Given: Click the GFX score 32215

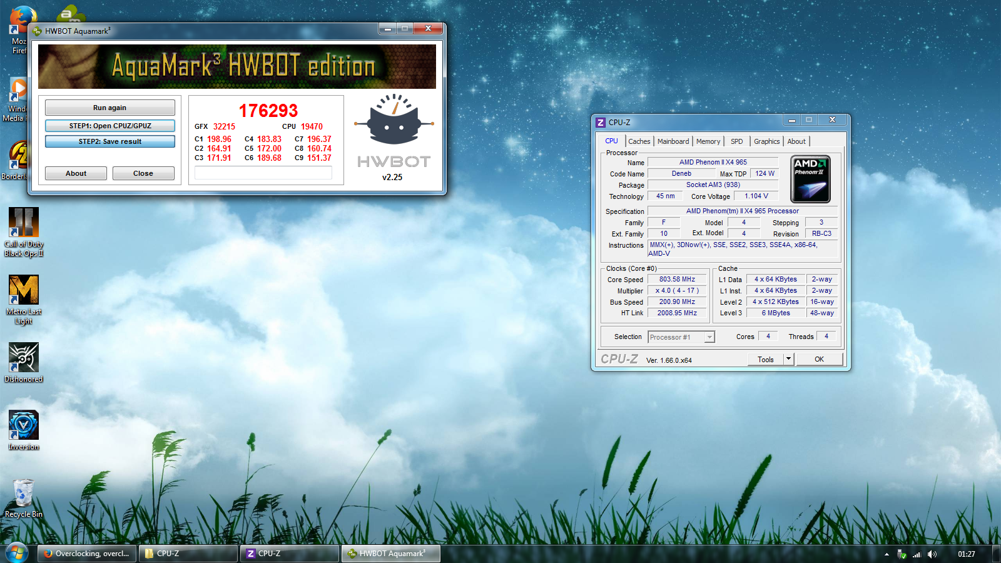Looking at the screenshot, I should 225,126.
